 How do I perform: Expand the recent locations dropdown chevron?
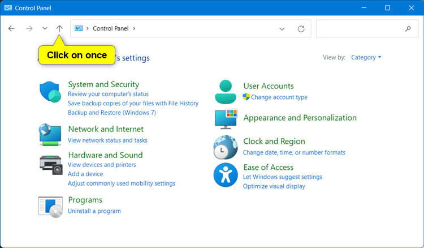(45, 28)
